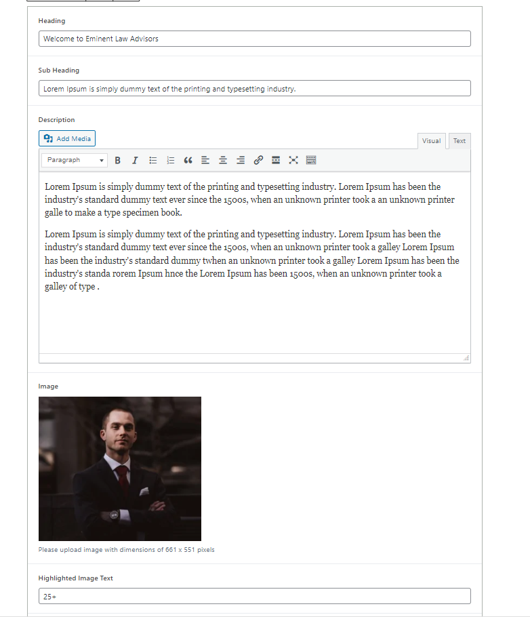This screenshot has width=530, height=617.
Task: Click the Add Media button
Action: (x=67, y=138)
